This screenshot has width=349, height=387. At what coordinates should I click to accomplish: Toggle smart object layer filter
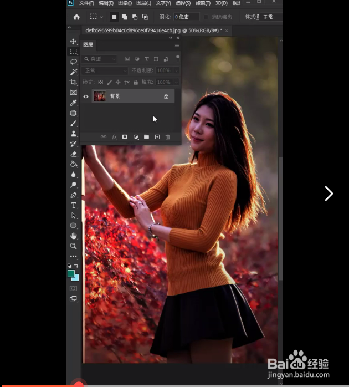(x=166, y=59)
